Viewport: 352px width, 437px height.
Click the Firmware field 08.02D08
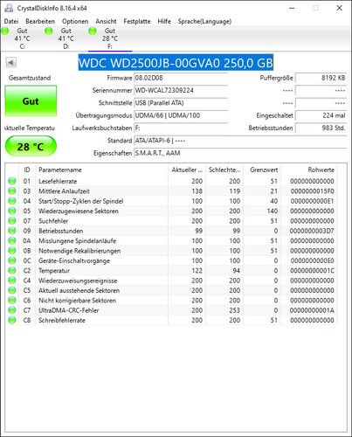(x=181, y=78)
